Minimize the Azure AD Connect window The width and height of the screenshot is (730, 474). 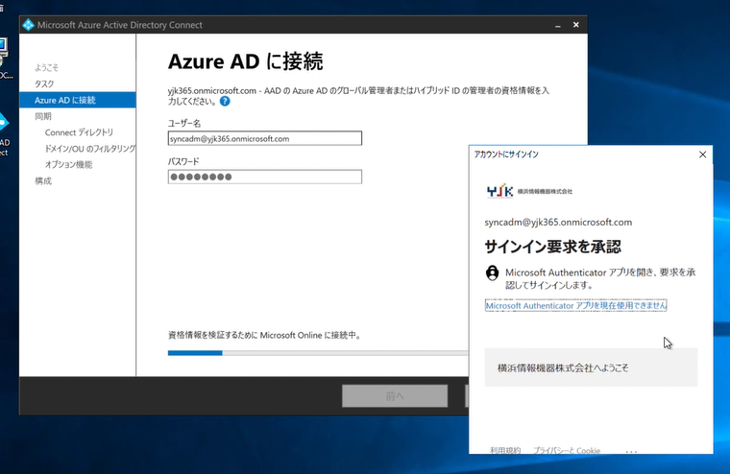tap(558, 25)
